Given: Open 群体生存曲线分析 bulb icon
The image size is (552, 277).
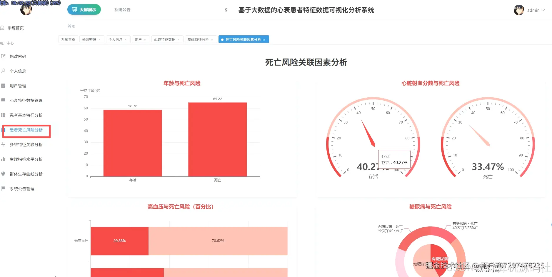Looking at the screenshot, I should (3, 174).
